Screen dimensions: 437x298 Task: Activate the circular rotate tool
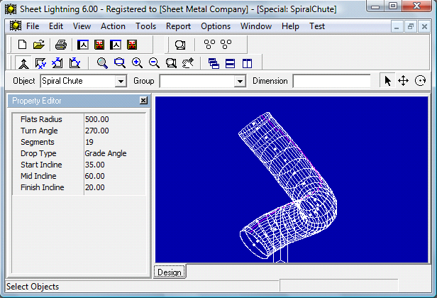click(420, 81)
